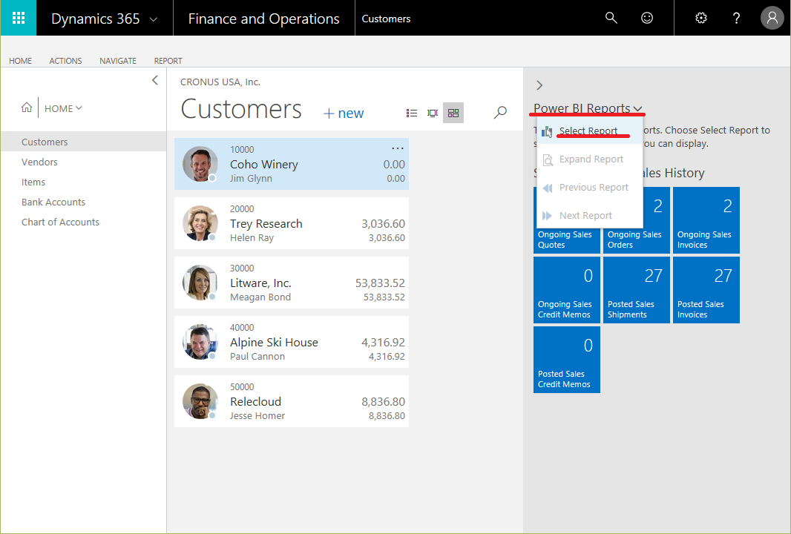Open the user account avatar
791x534 pixels.
coord(772,18)
